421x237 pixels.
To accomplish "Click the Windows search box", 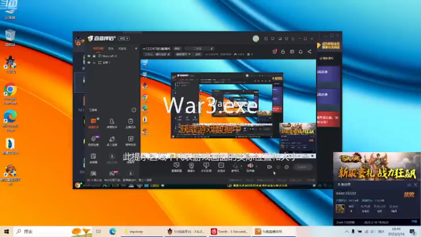I will (x=53, y=232).
